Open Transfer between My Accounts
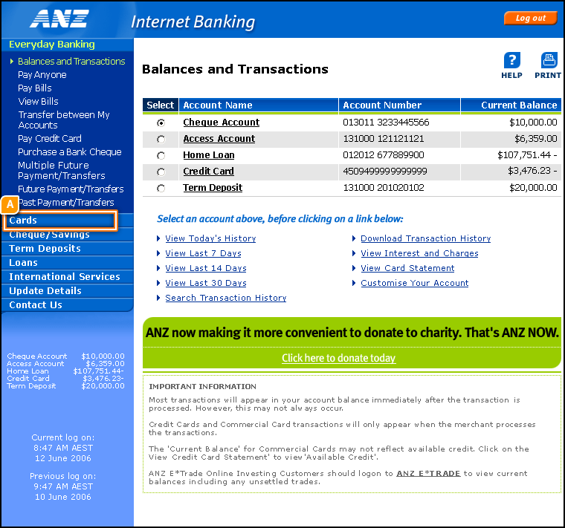565x528 pixels. (x=64, y=120)
